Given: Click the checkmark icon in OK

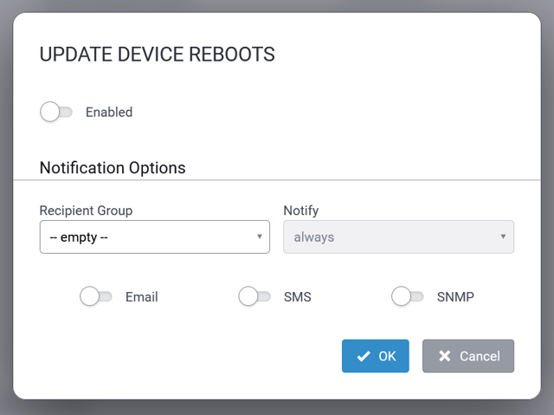Looking at the screenshot, I should point(364,356).
